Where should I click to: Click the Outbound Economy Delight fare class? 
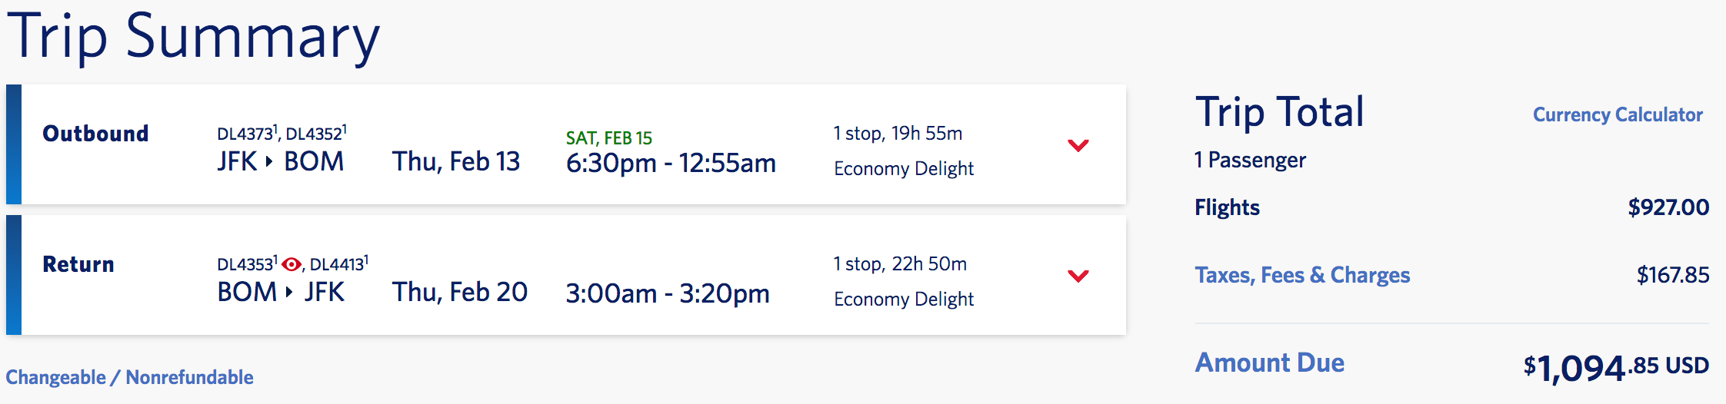click(903, 169)
